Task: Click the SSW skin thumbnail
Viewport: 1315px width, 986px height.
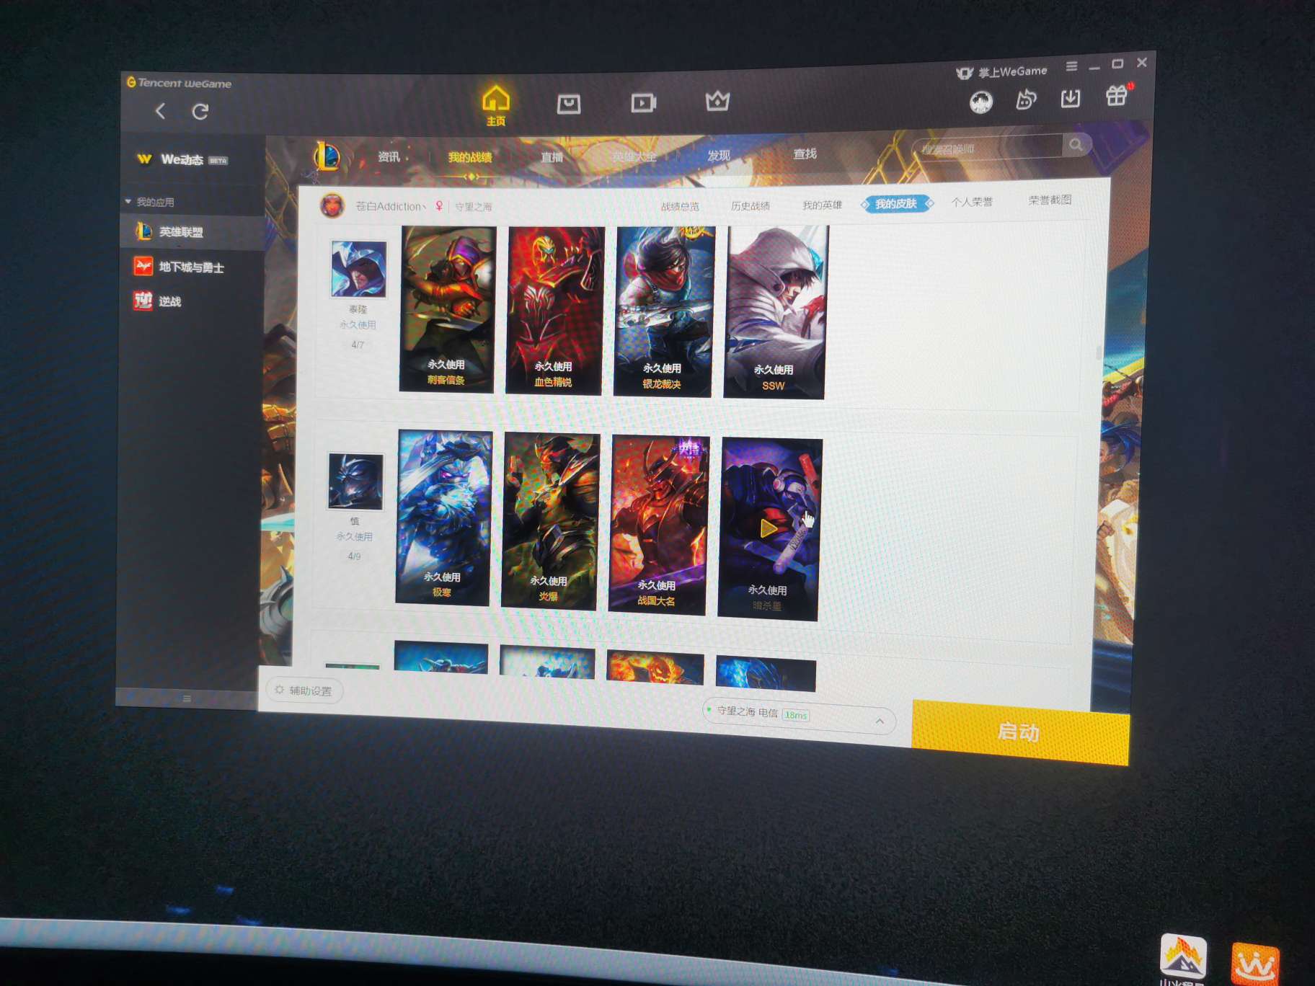Action: pyautogui.click(x=776, y=311)
